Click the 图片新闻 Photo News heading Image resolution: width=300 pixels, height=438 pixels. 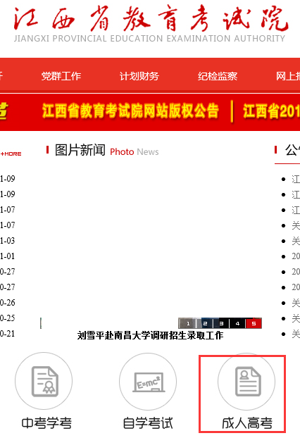(x=107, y=150)
